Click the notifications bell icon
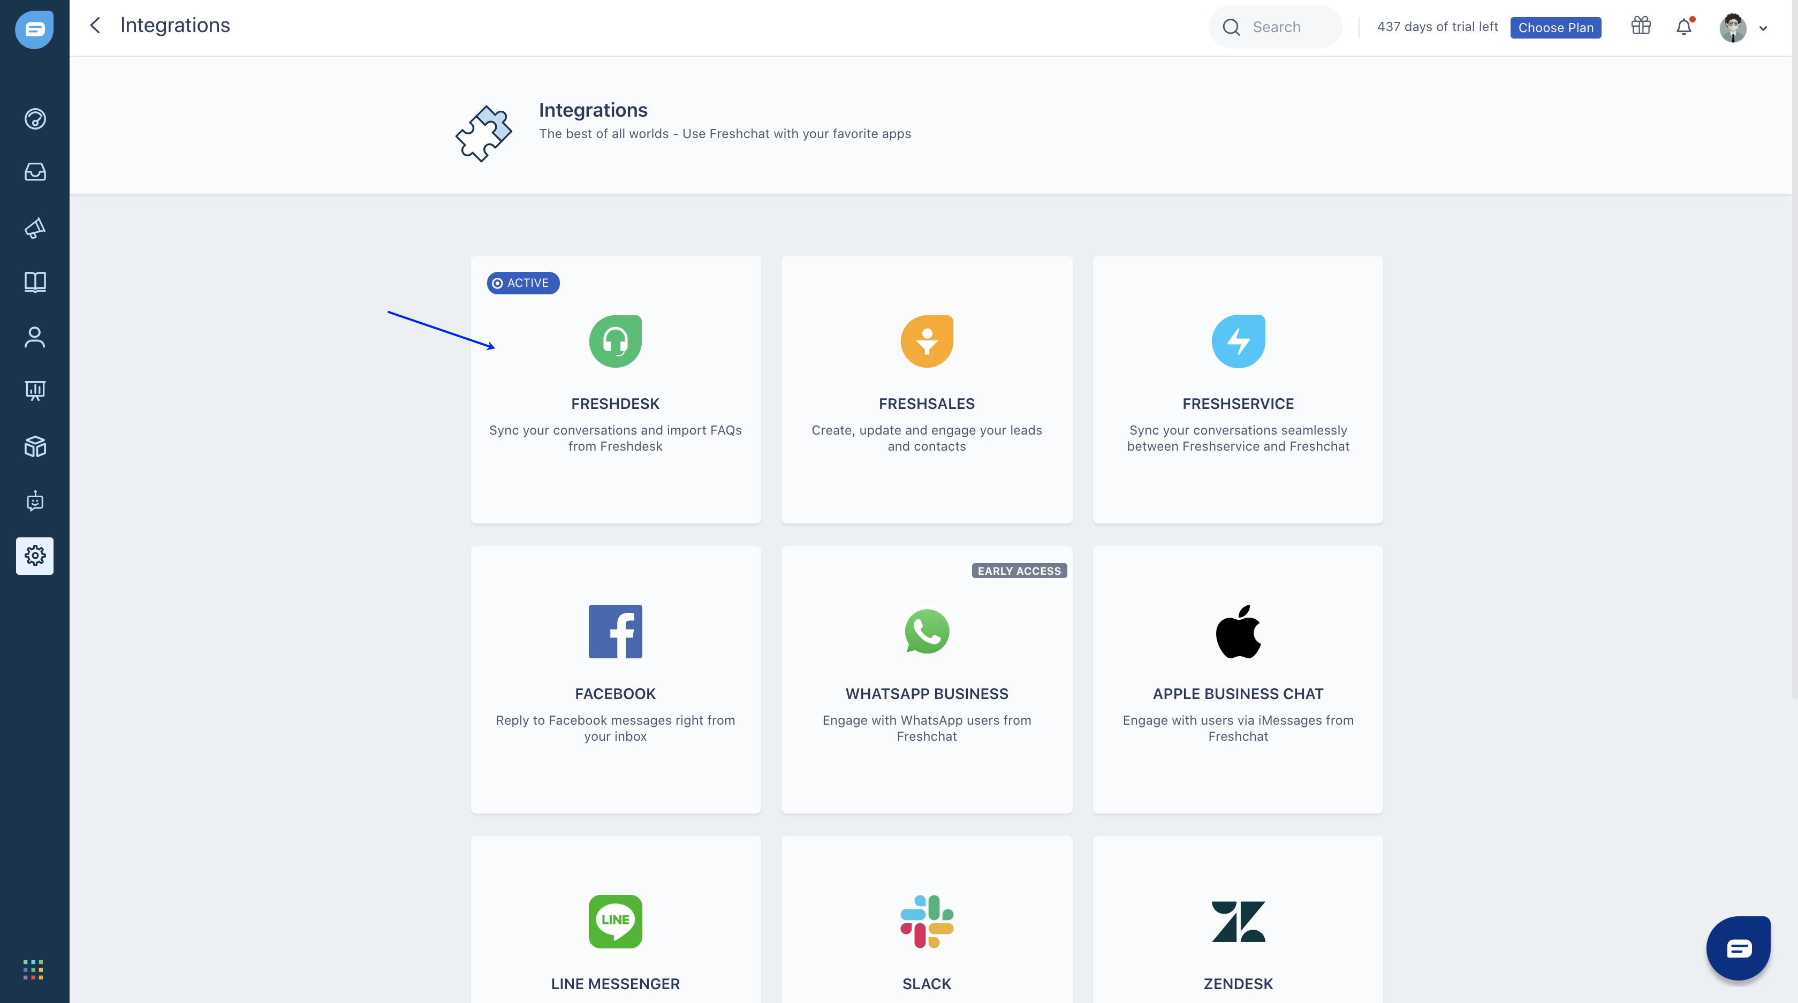Viewport: 1798px width, 1003px height. point(1685,26)
